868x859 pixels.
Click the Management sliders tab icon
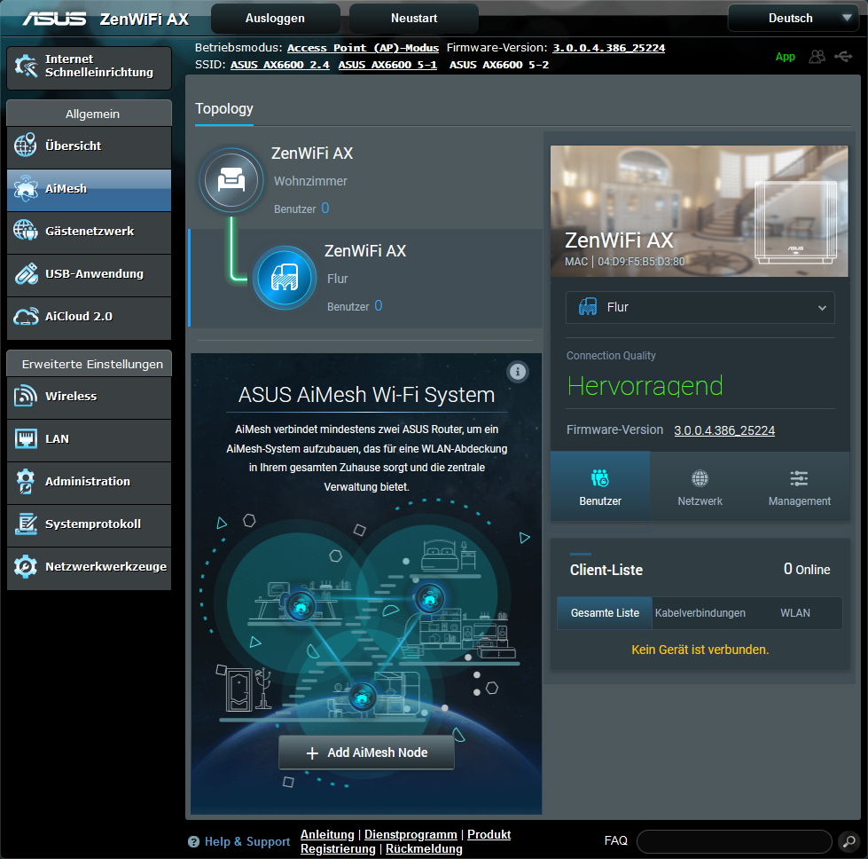coord(799,477)
